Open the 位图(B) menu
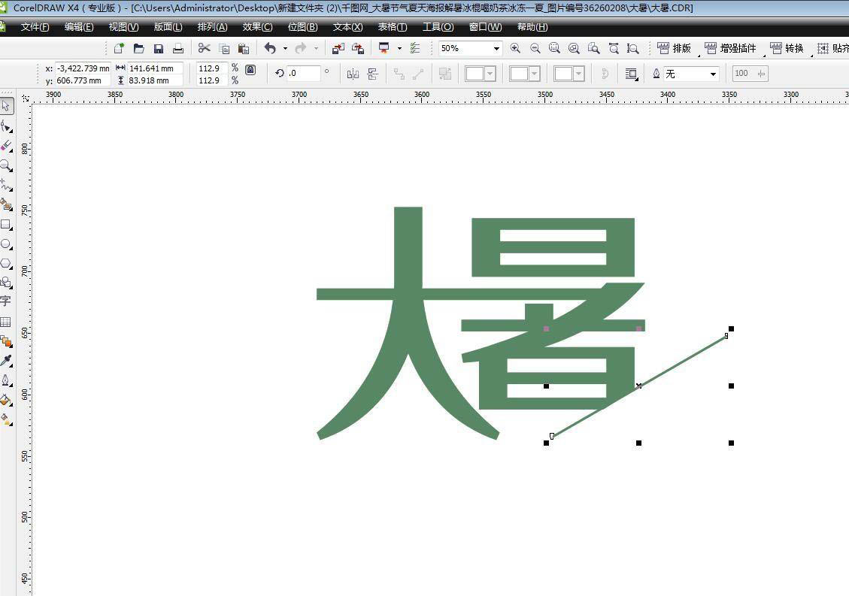 coord(302,27)
